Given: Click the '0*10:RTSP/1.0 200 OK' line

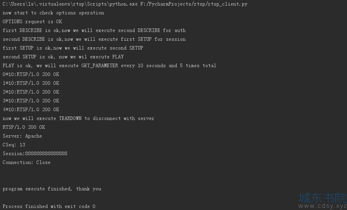Looking at the screenshot, I should pyautogui.click(x=31, y=74).
